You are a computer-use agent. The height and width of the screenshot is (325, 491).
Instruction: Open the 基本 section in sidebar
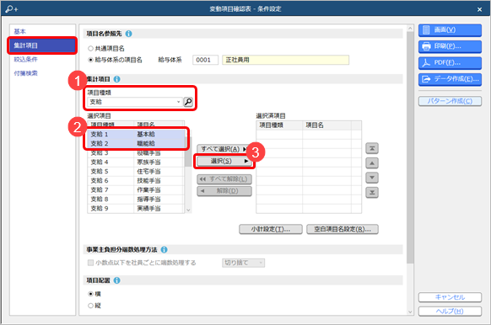(x=19, y=31)
